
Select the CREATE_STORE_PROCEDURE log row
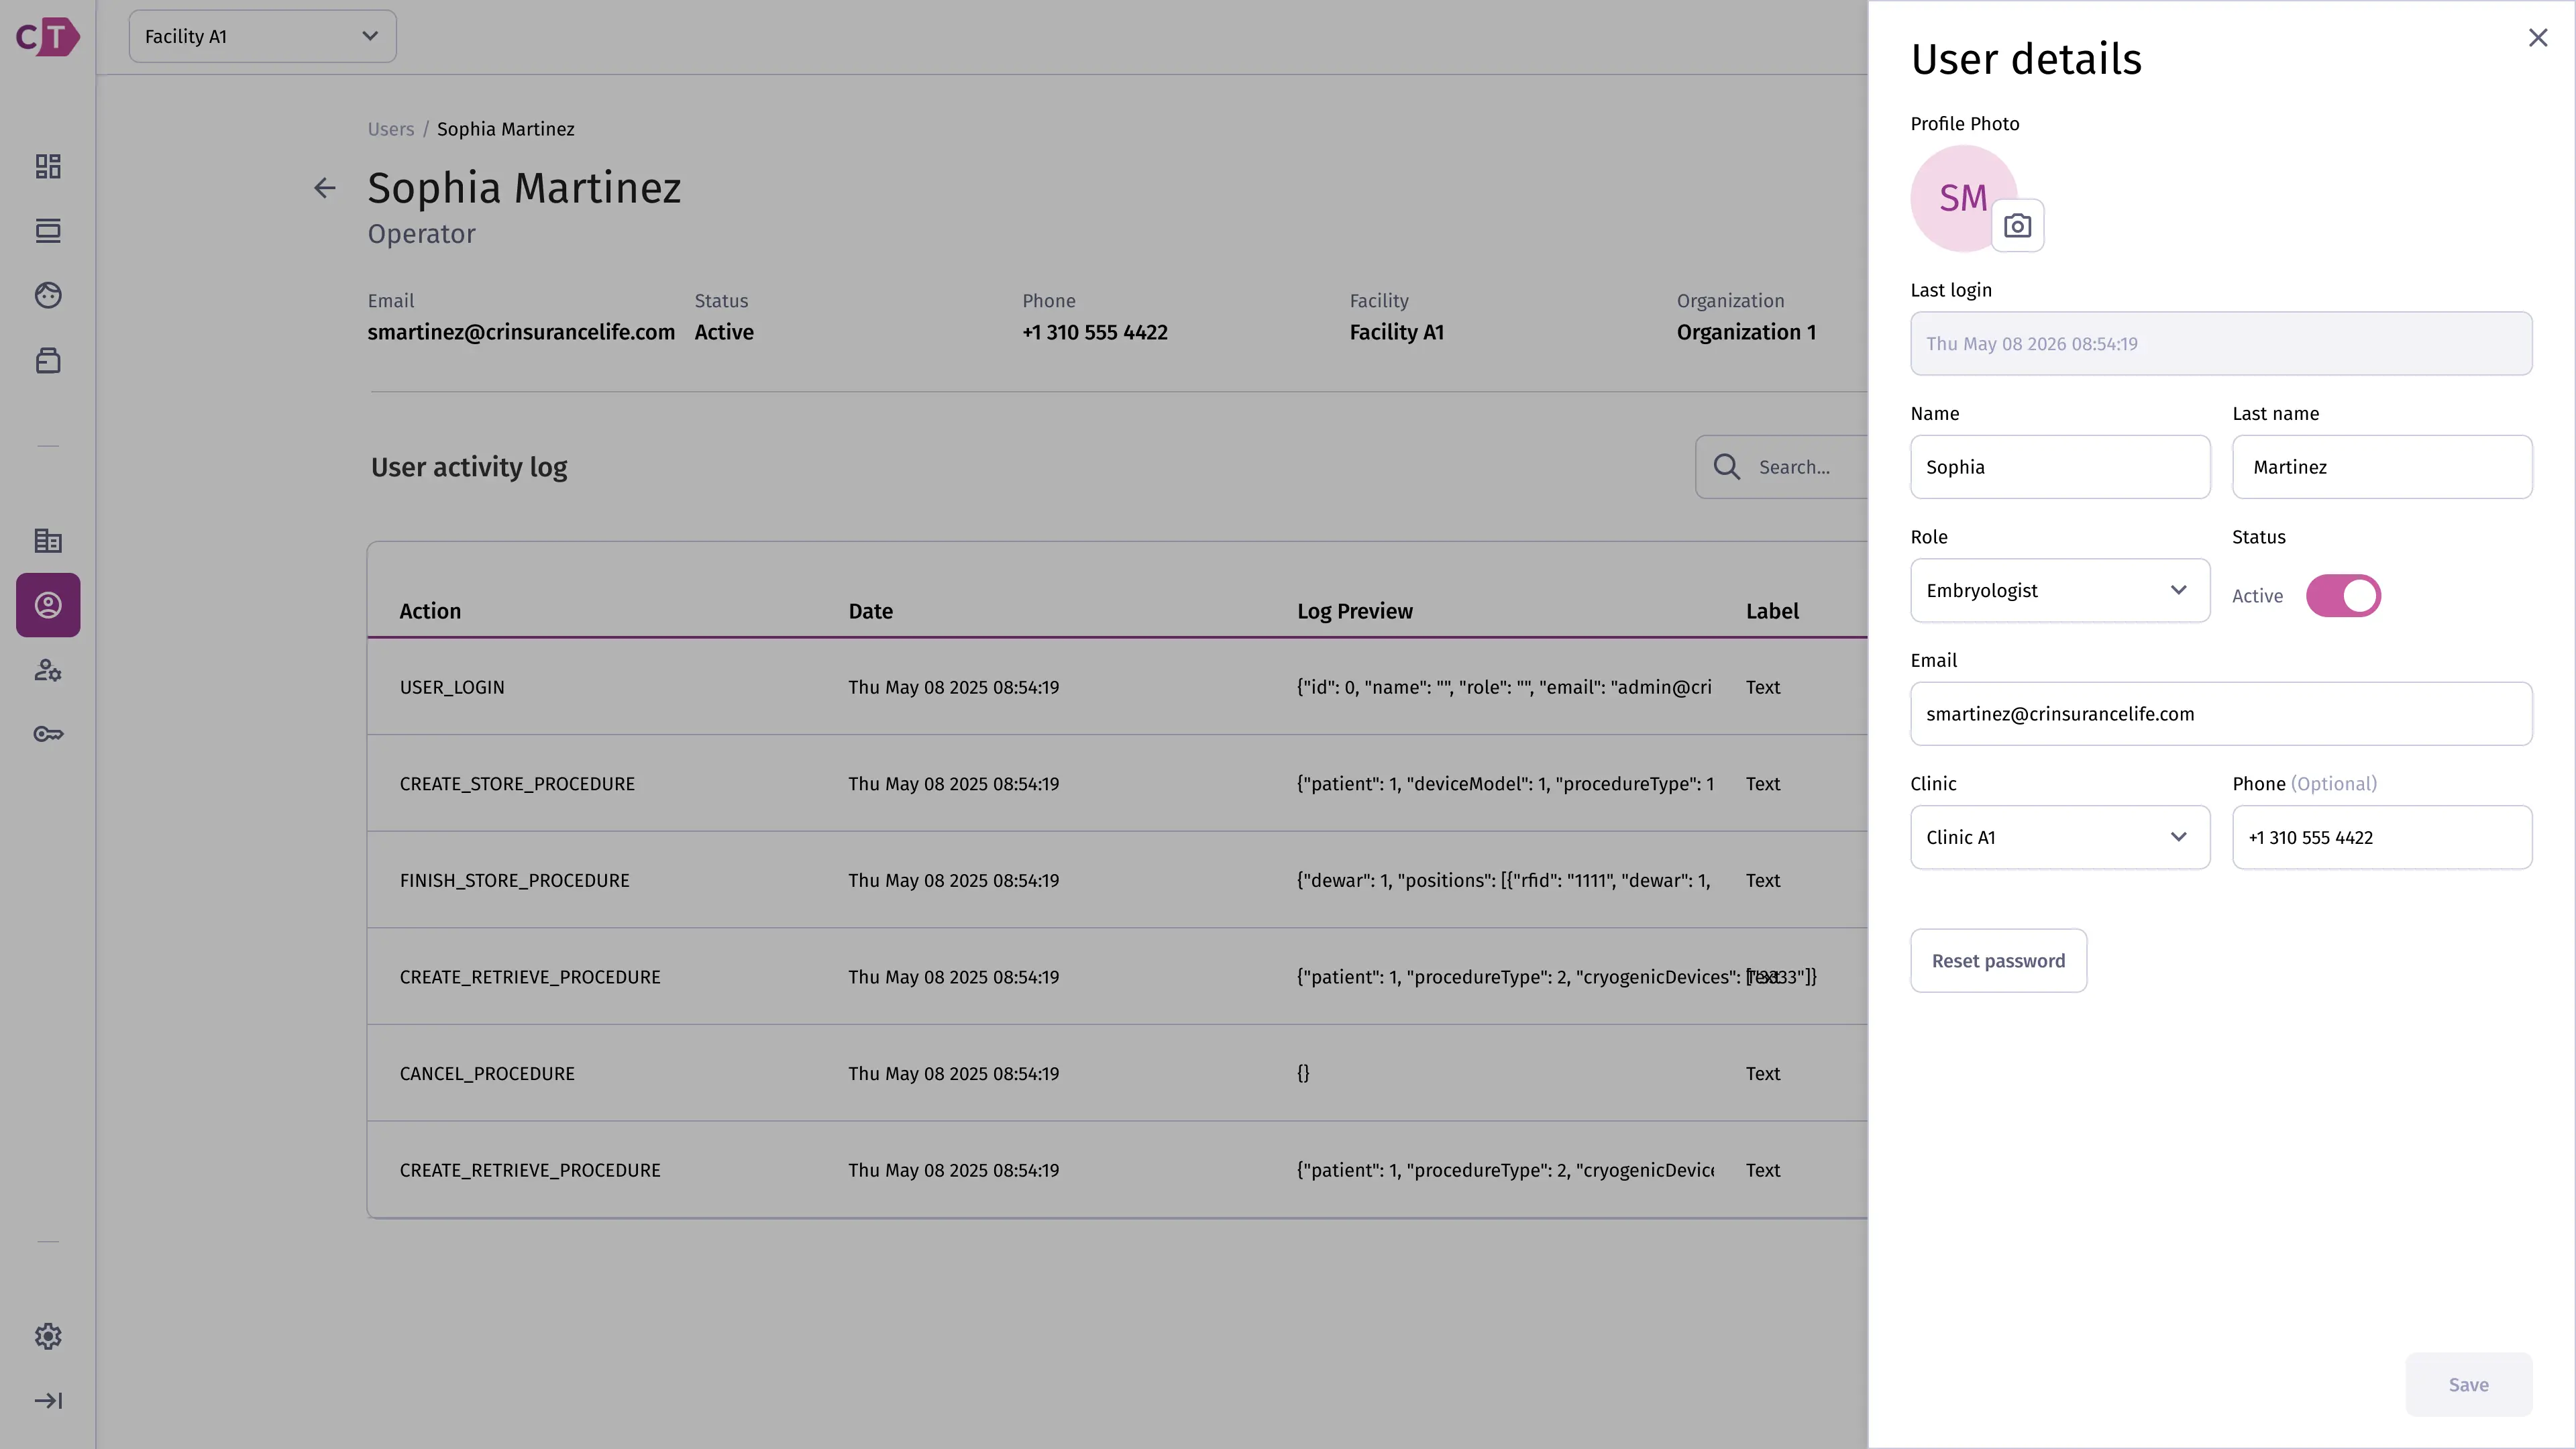coord(1117,784)
